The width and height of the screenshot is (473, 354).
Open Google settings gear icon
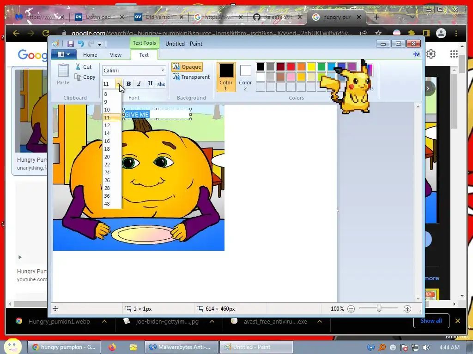431,54
